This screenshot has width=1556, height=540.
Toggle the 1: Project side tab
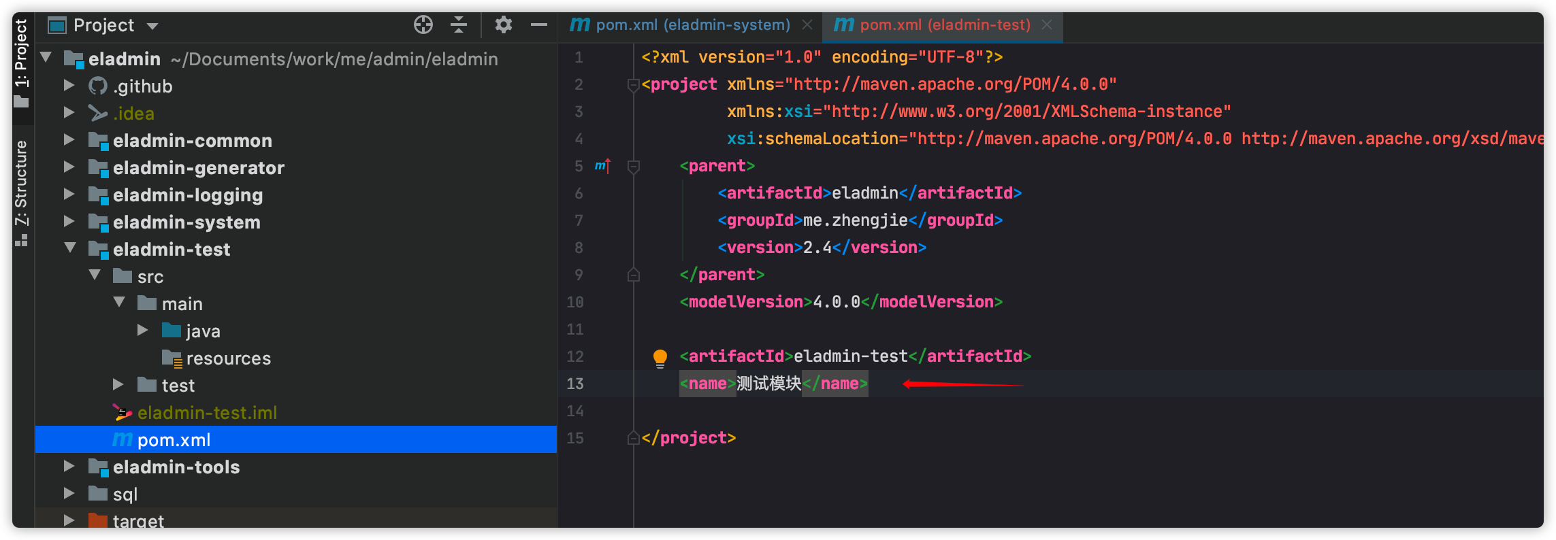[x=21, y=61]
